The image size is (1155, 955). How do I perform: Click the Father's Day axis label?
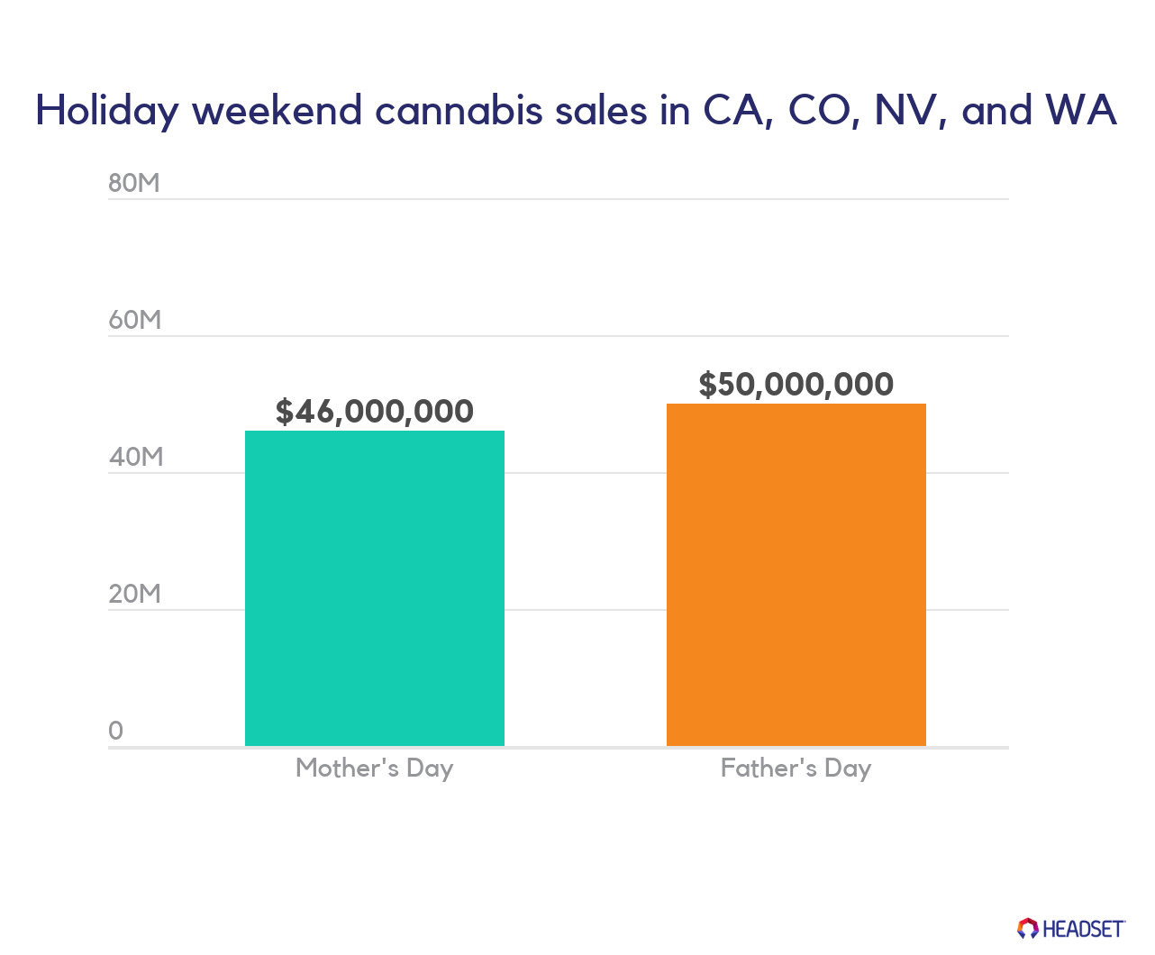pyautogui.click(x=796, y=769)
